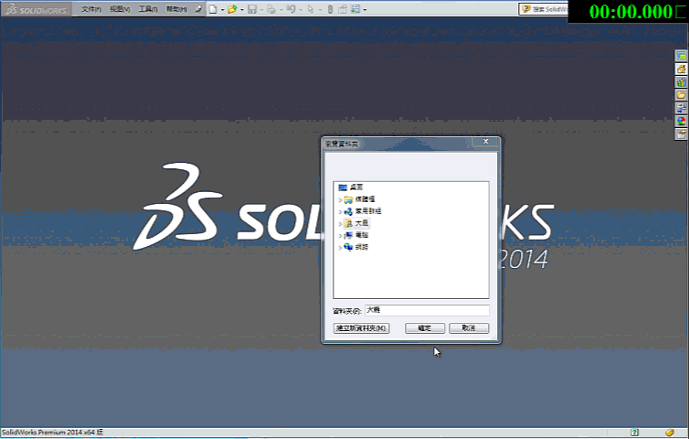Open the 帮助(H) menu
This screenshot has width=689, height=439.
pyautogui.click(x=176, y=9)
